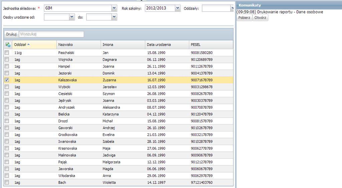This screenshot has width=342, height=188.
Task: Sort by the Oddział column header
Action: point(34,45)
